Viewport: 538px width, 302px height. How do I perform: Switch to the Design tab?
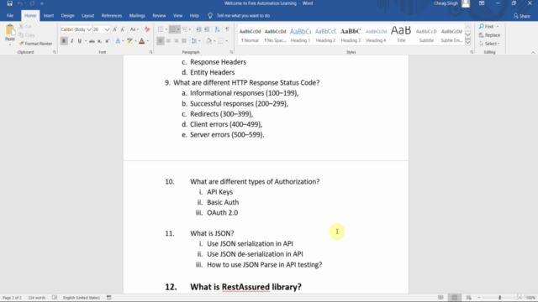tap(67, 16)
